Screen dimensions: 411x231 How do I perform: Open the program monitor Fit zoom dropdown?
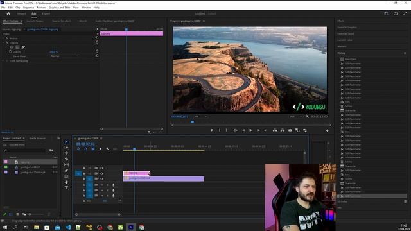tap(201, 116)
